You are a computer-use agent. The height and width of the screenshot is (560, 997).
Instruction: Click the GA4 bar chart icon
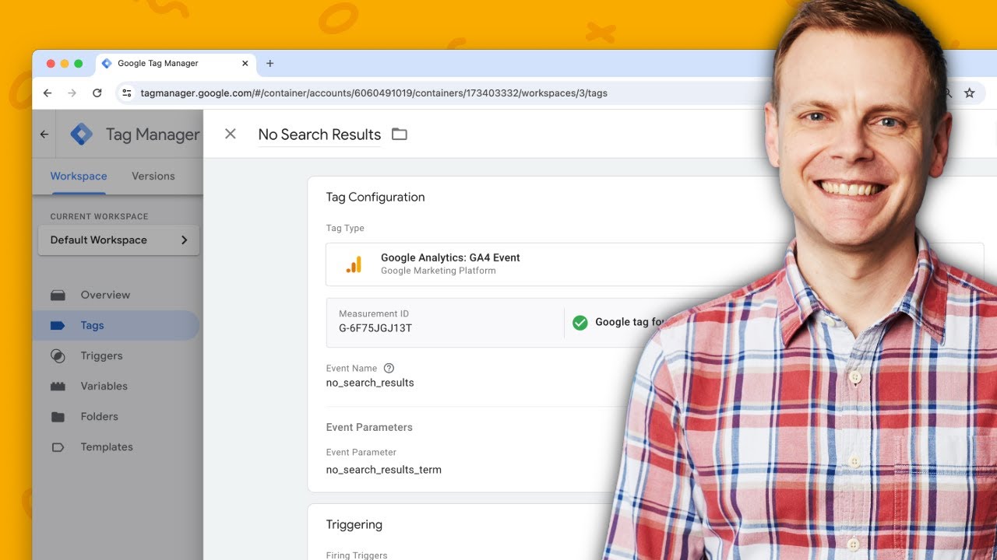(354, 264)
